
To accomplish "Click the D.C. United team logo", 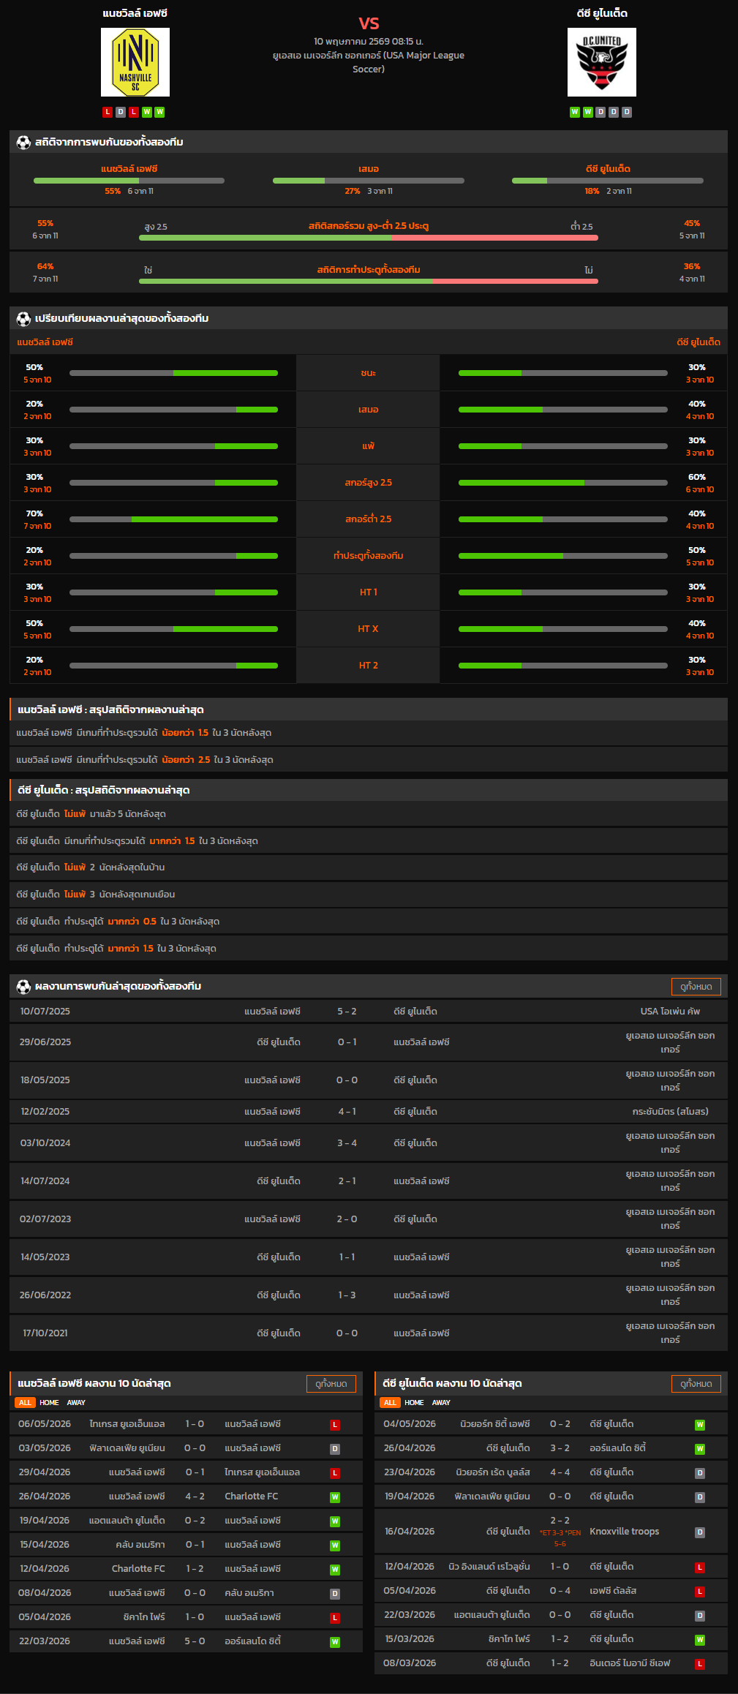I will (x=602, y=62).
